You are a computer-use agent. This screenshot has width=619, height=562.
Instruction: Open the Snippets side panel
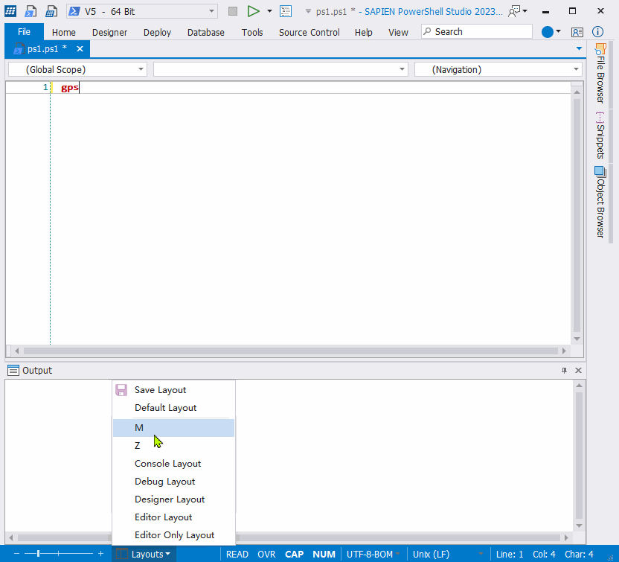[x=600, y=135]
